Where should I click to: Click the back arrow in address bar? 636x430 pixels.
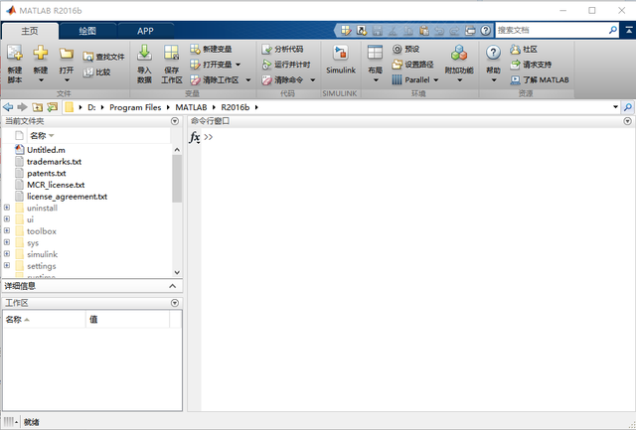(x=8, y=107)
